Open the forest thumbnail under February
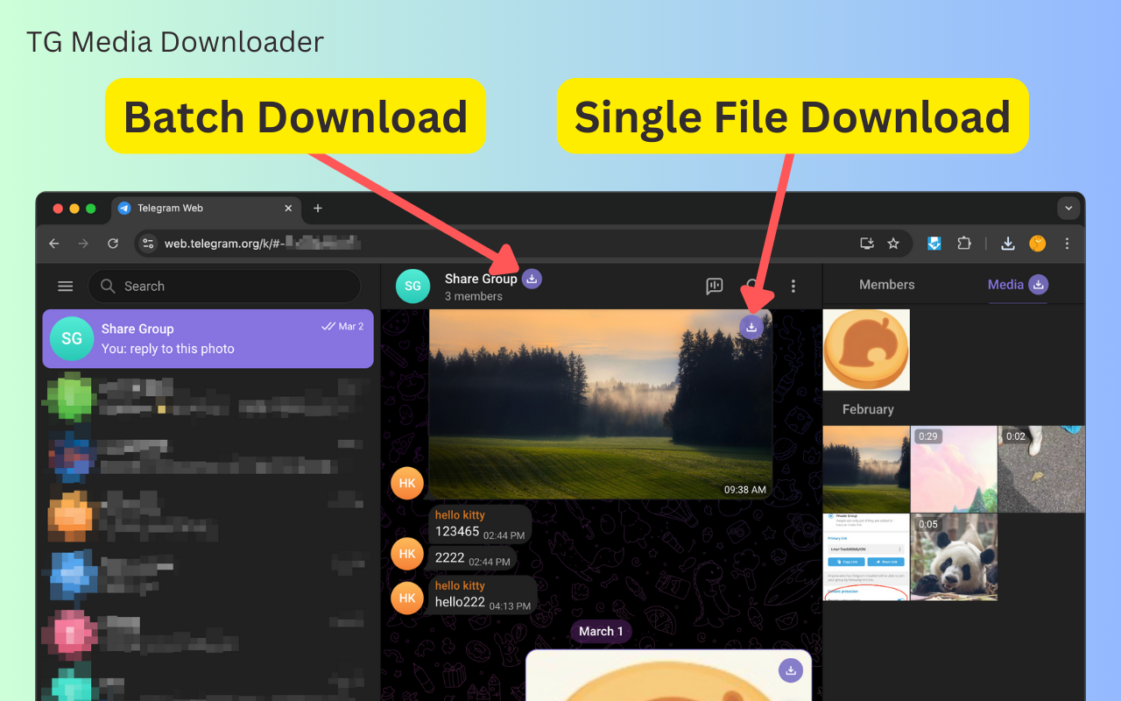This screenshot has width=1121, height=701. click(866, 469)
